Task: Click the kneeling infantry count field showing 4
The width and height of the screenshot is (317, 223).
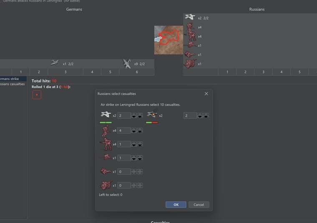Action: pos(124,130)
